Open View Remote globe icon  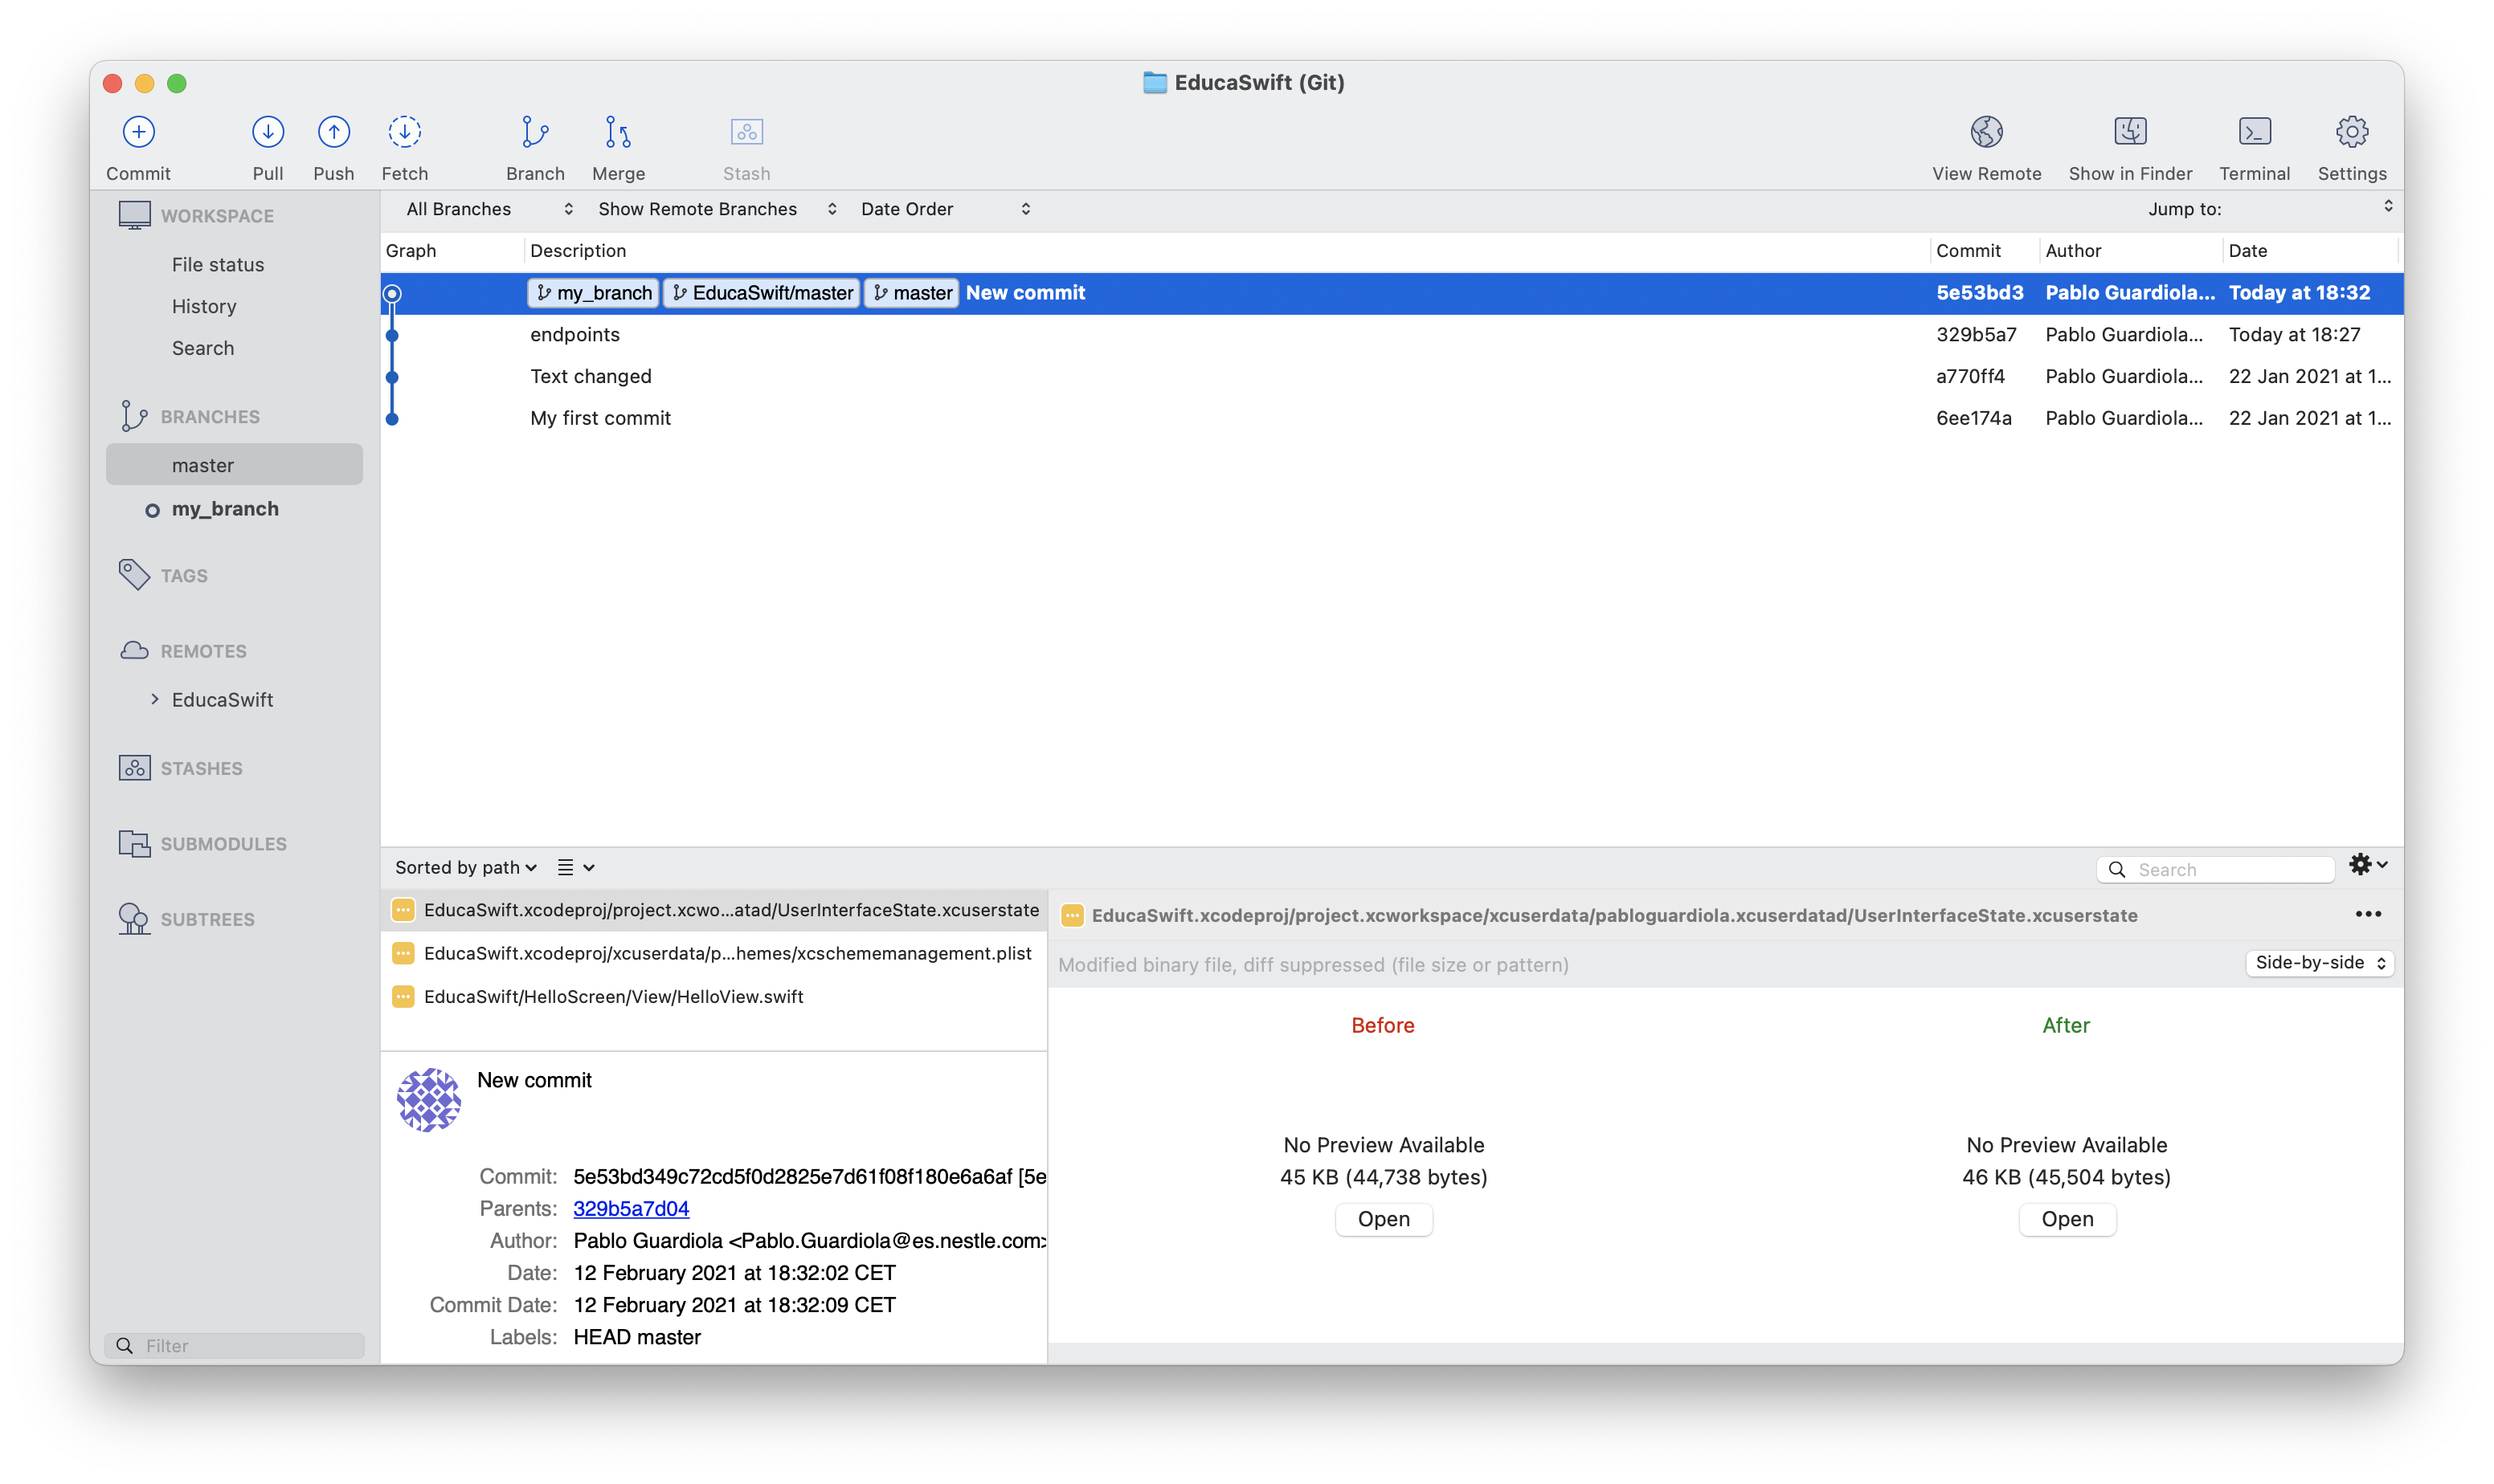click(x=1985, y=132)
